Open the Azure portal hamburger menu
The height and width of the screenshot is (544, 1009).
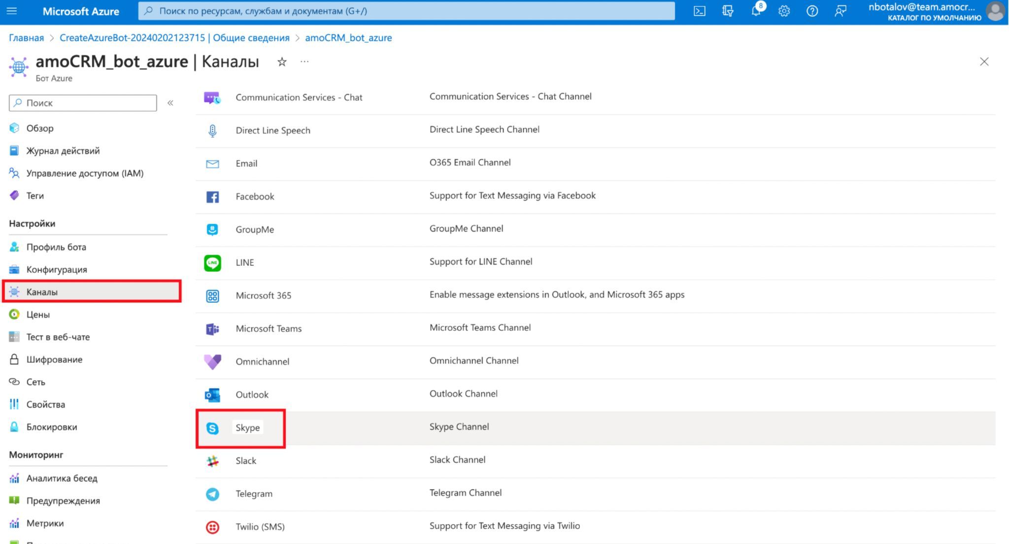click(12, 11)
